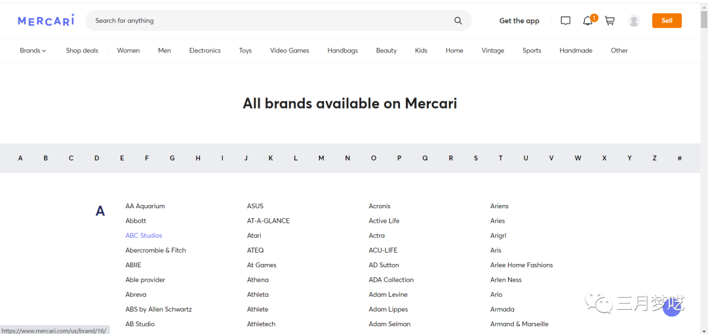708x334 pixels.
Task: Click the blue floating circle button
Action: pos(673,306)
